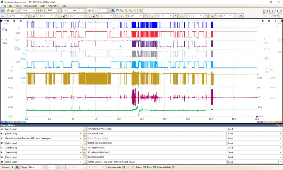This screenshot has height=170, width=283.
Task: Click the zoom-in magnifier icon
Action: (126, 10)
